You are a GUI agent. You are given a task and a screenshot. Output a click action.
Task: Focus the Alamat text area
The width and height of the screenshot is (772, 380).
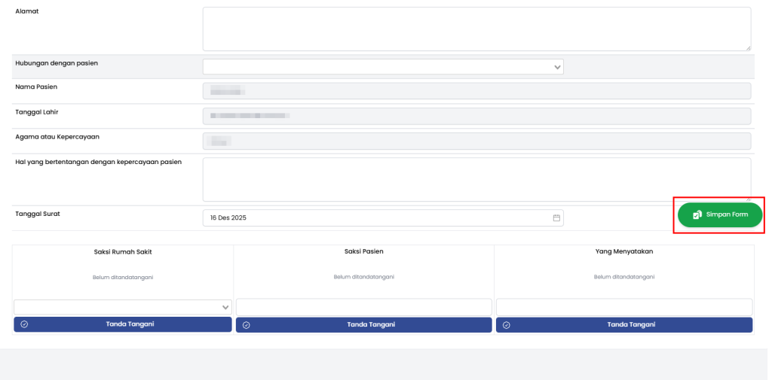[476, 29]
